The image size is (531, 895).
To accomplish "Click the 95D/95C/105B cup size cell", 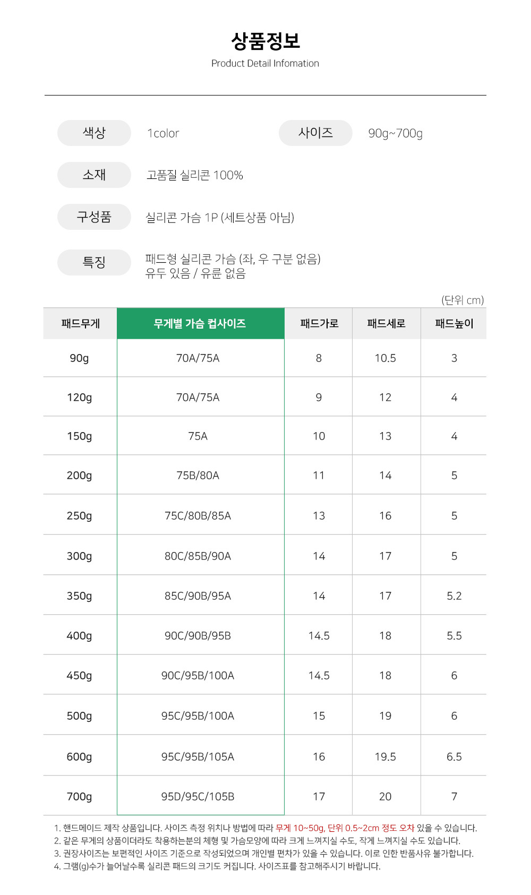I will 198,796.
